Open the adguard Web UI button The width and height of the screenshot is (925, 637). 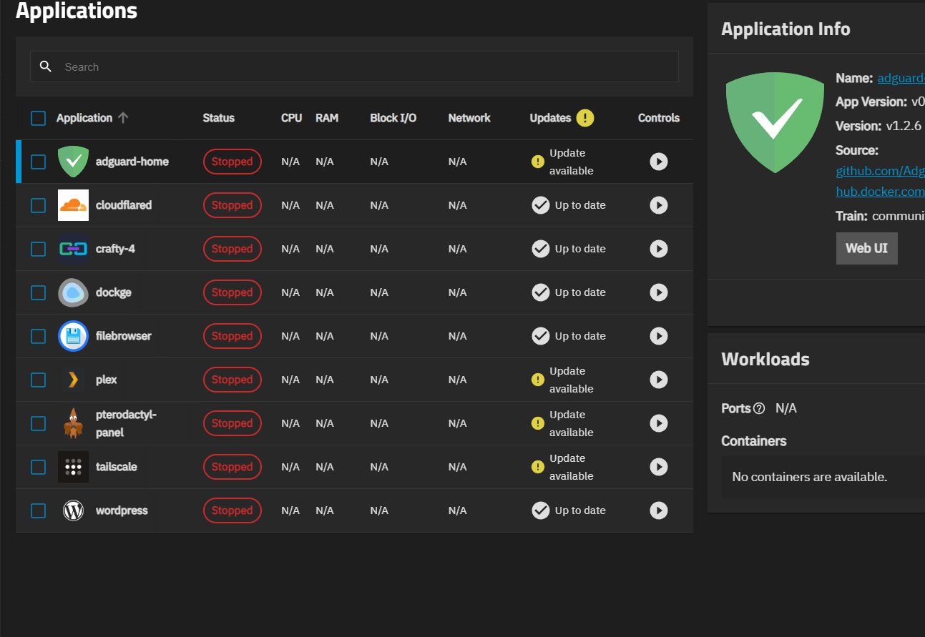pos(866,248)
